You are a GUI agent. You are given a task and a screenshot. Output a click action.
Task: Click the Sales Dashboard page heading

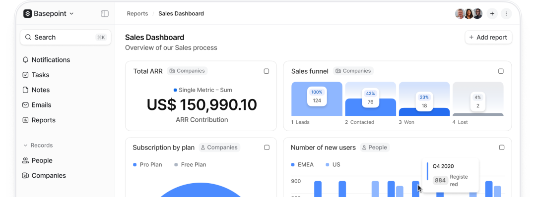click(x=154, y=38)
